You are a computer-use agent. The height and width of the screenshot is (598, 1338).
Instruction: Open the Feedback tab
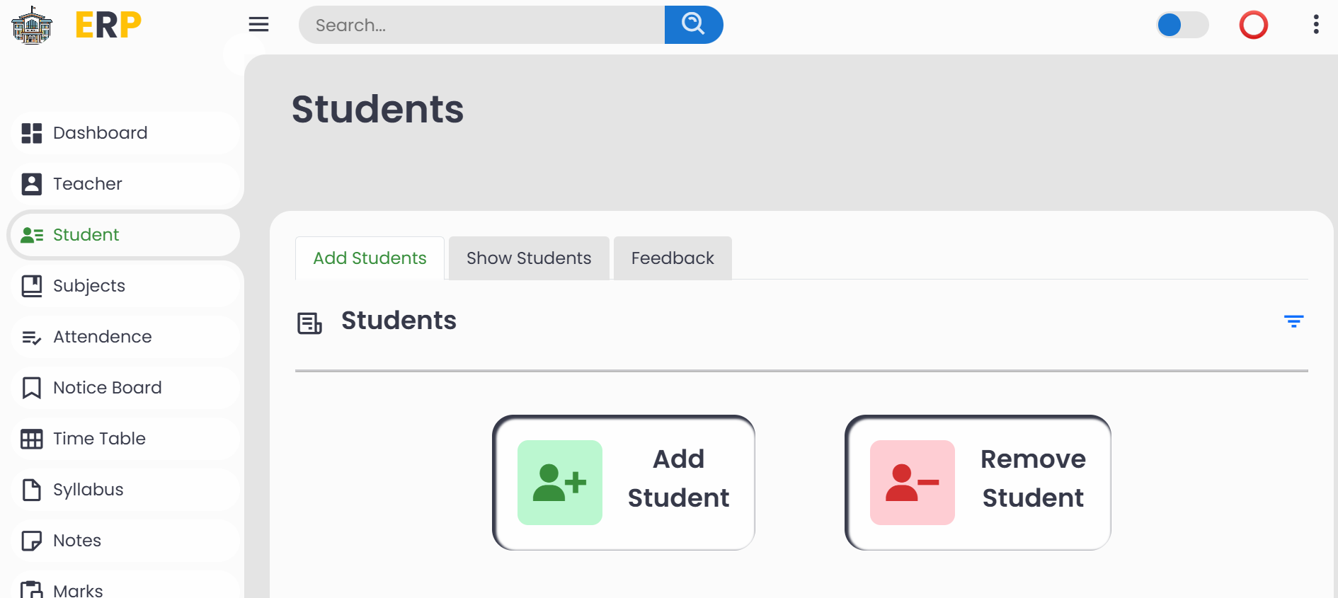tap(673, 258)
